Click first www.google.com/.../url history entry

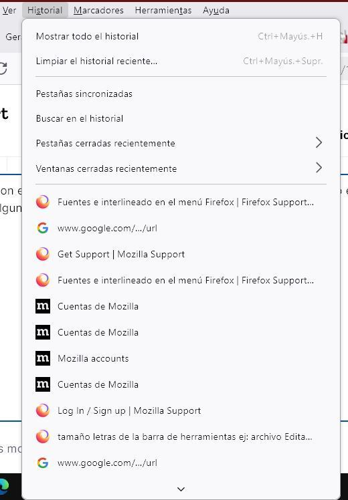click(181, 229)
